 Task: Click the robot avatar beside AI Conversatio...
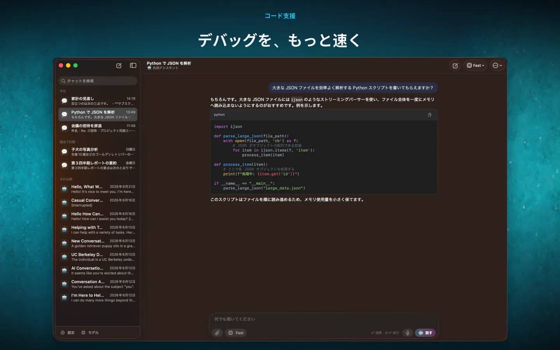pyautogui.click(x=65, y=271)
